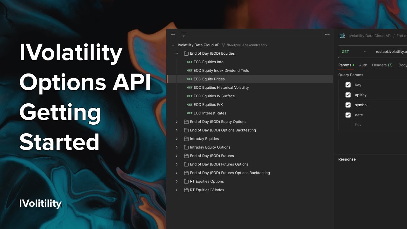Screen dimensions: 407x229
Task: Uncheck the apiKey parameter checkbox
Action: point(348,95)
